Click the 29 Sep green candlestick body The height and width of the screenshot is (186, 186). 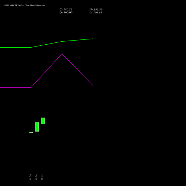[x=37, y=127]
